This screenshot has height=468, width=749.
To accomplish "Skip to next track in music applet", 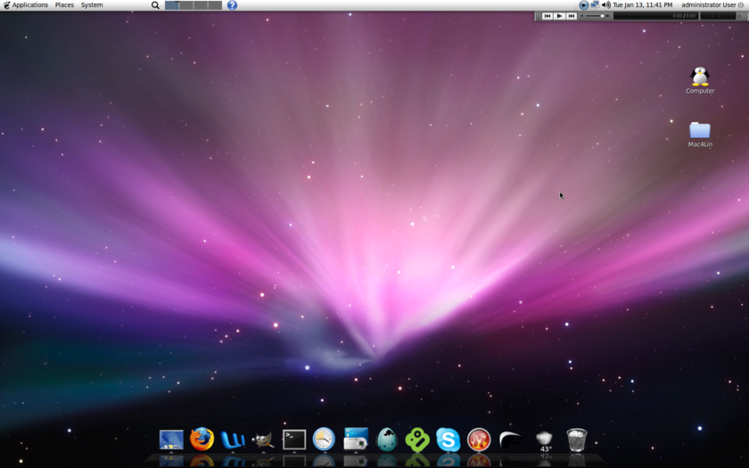I will point(572,16).
